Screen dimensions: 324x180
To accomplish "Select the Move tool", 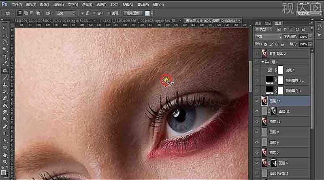I will pyautogui.click(x=5, y=28).
